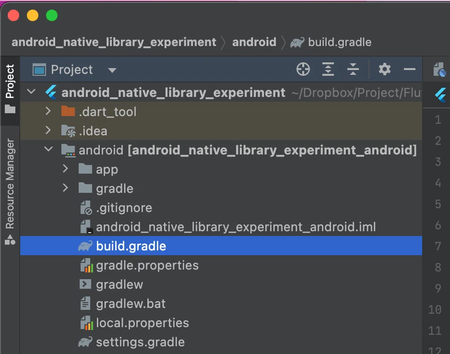Viewport: 450px width, 354px height.
Task: Click the Flutter icon on root project
Action: point(51,93)
